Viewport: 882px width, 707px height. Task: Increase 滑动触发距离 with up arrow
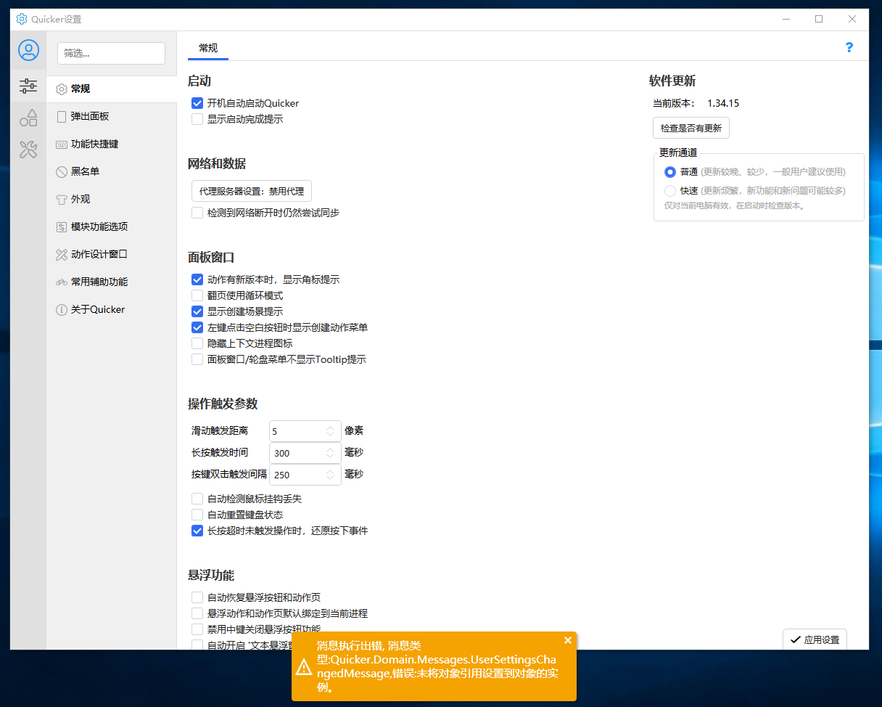click(331, 428)
